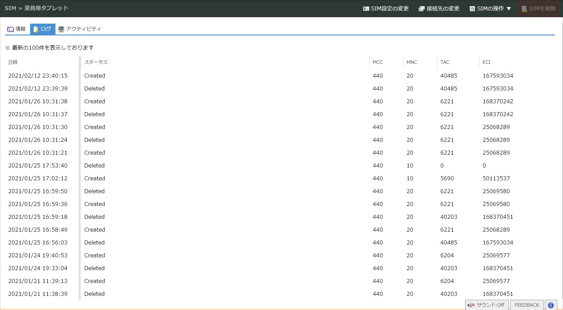Image resolution: width=563 pixels, height=310 pixels.
Task: Click the blue info icon at bottom right
Action: click(x=551, y=305)
